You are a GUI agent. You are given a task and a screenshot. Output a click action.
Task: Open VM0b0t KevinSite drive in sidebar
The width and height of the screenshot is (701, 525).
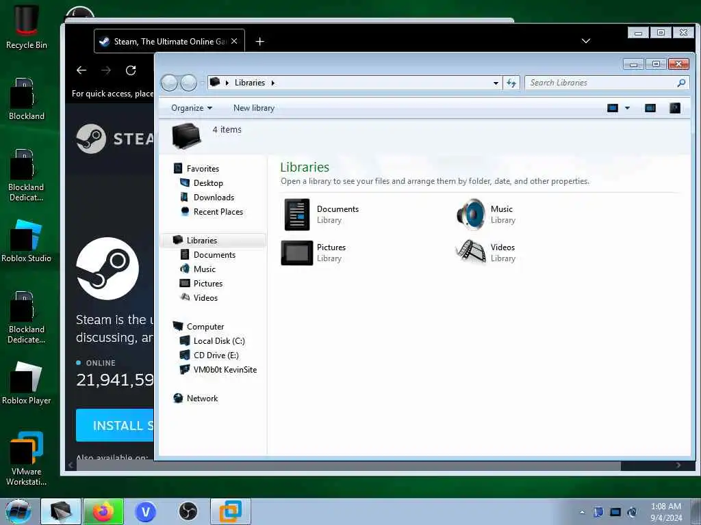225,369
